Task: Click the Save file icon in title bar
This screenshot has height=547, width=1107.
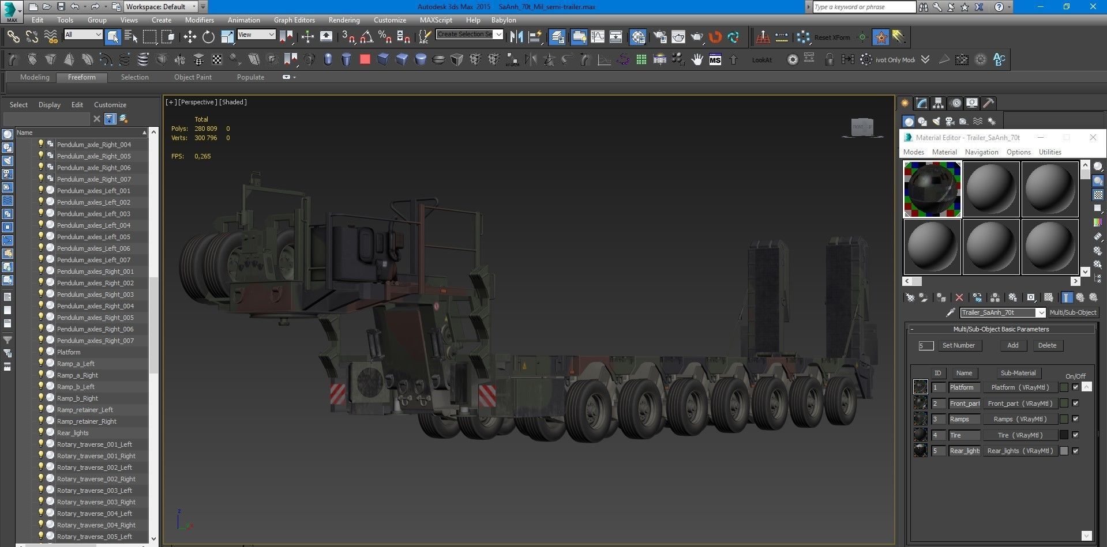Action: coord(61,7)
